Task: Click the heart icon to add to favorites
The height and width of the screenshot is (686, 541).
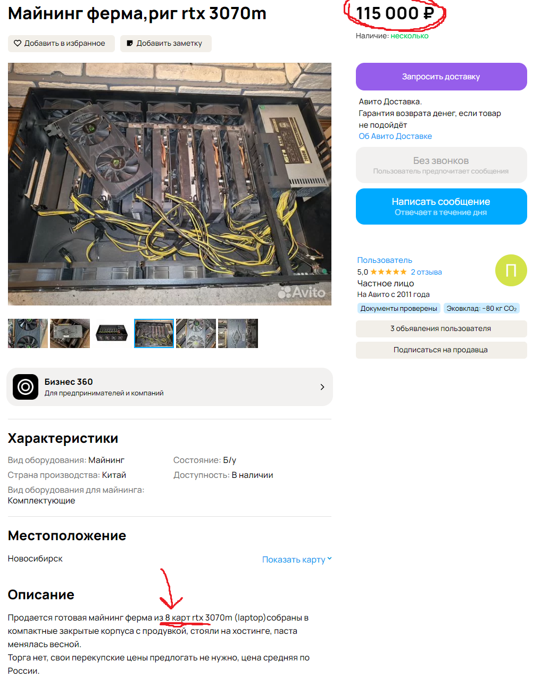Action: point(18,43)
